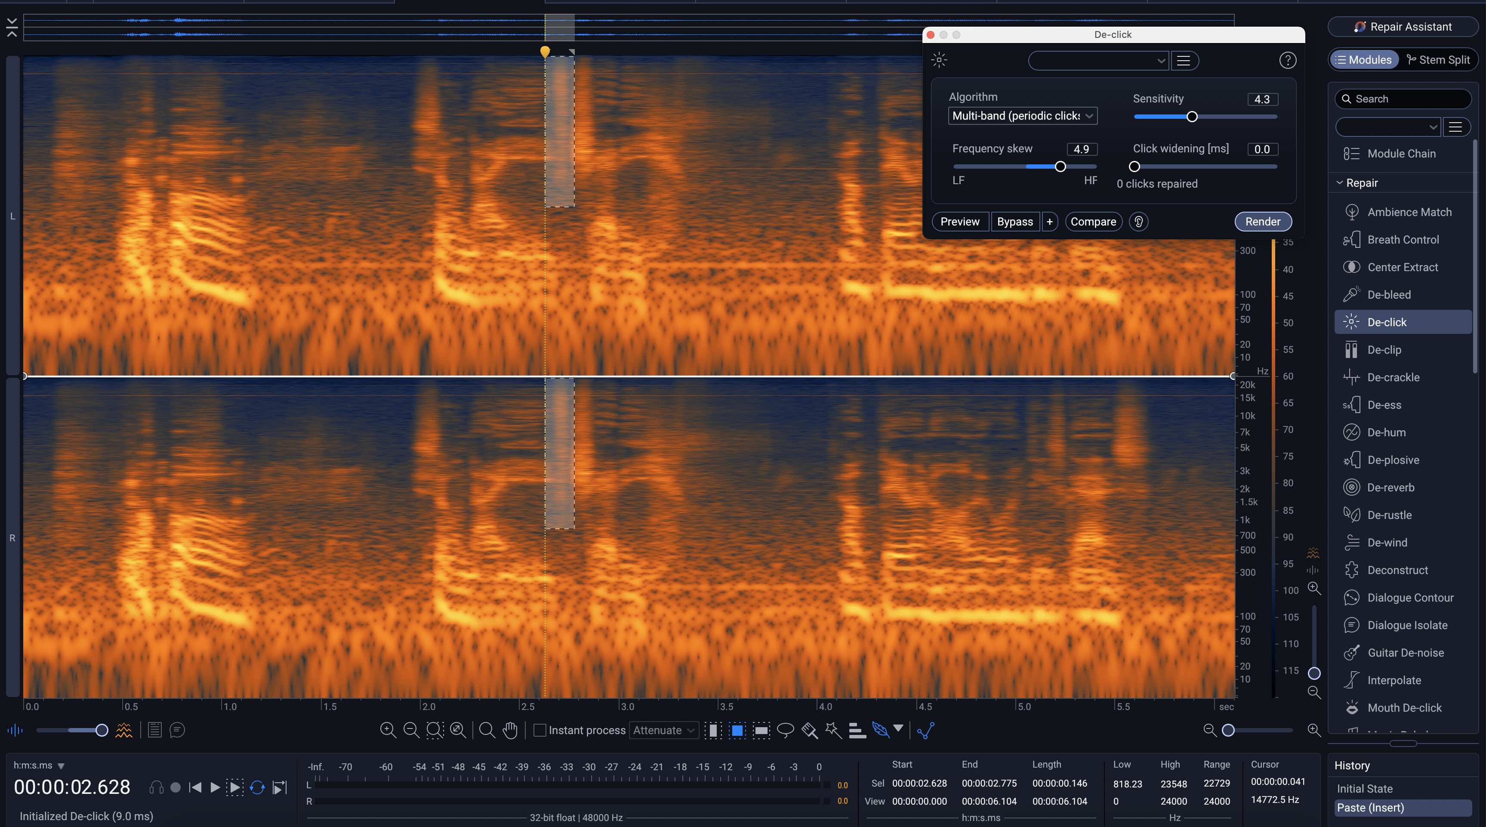Click the ear icon next to Compare
This screenshot has width=1486, height=827.
click(x=1138, y=222)
